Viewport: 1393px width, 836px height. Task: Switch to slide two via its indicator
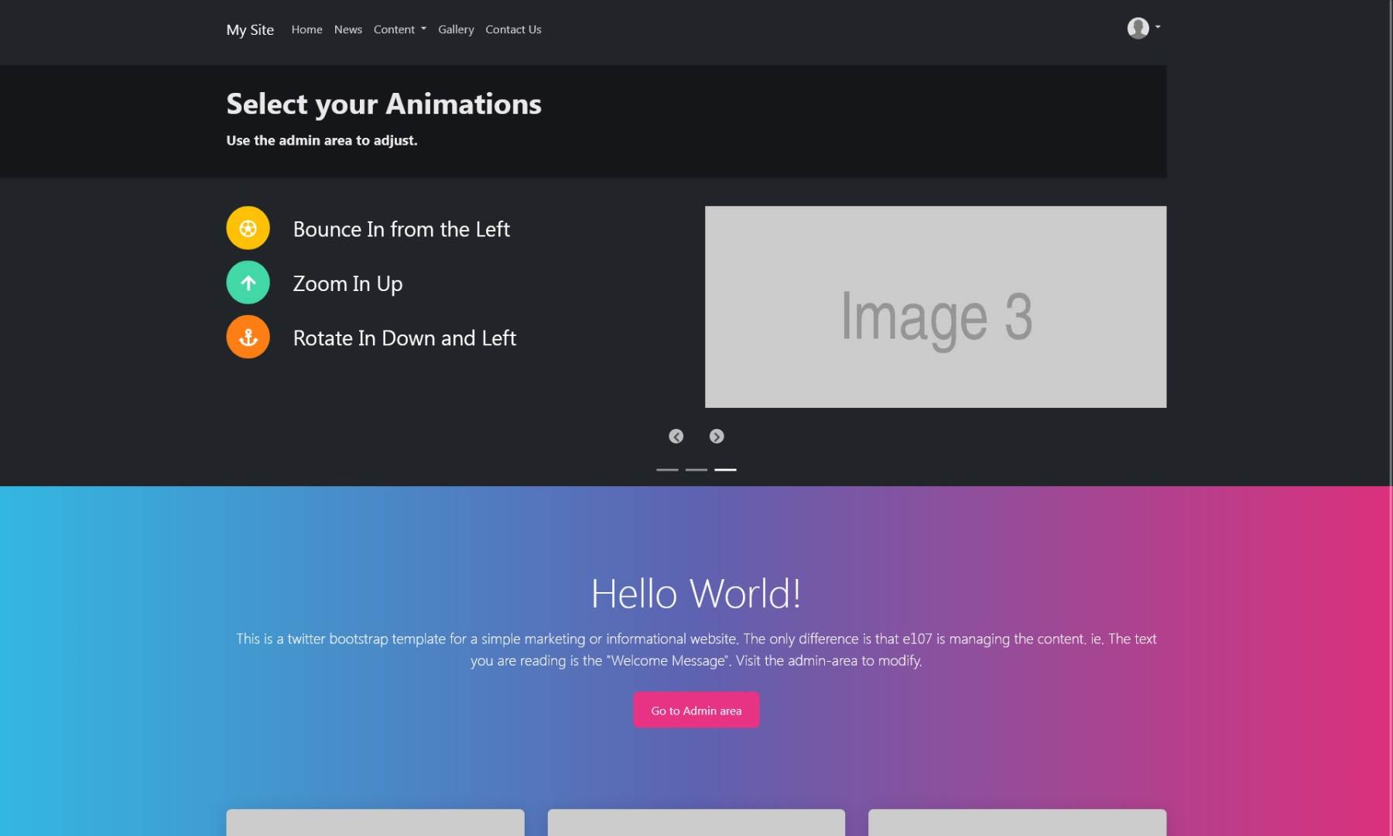click(696, 469)
